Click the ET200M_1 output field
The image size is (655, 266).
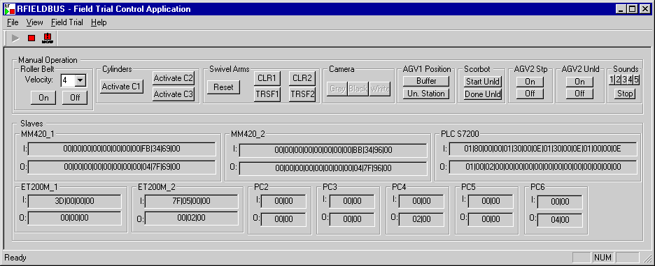tap(75, 218)
